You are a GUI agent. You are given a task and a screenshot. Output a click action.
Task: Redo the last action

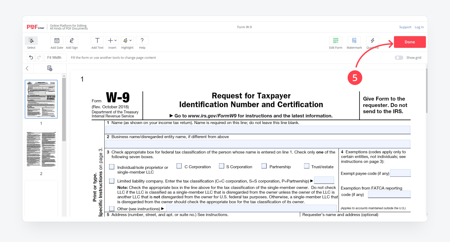click(x=39, y=57)
